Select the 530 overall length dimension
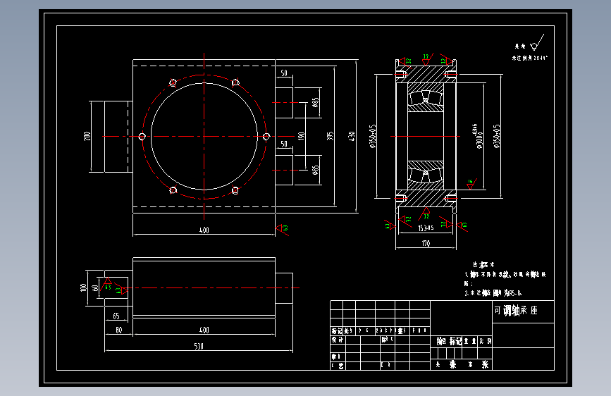Viewport: 611px width, 396px height. (199, 346)
